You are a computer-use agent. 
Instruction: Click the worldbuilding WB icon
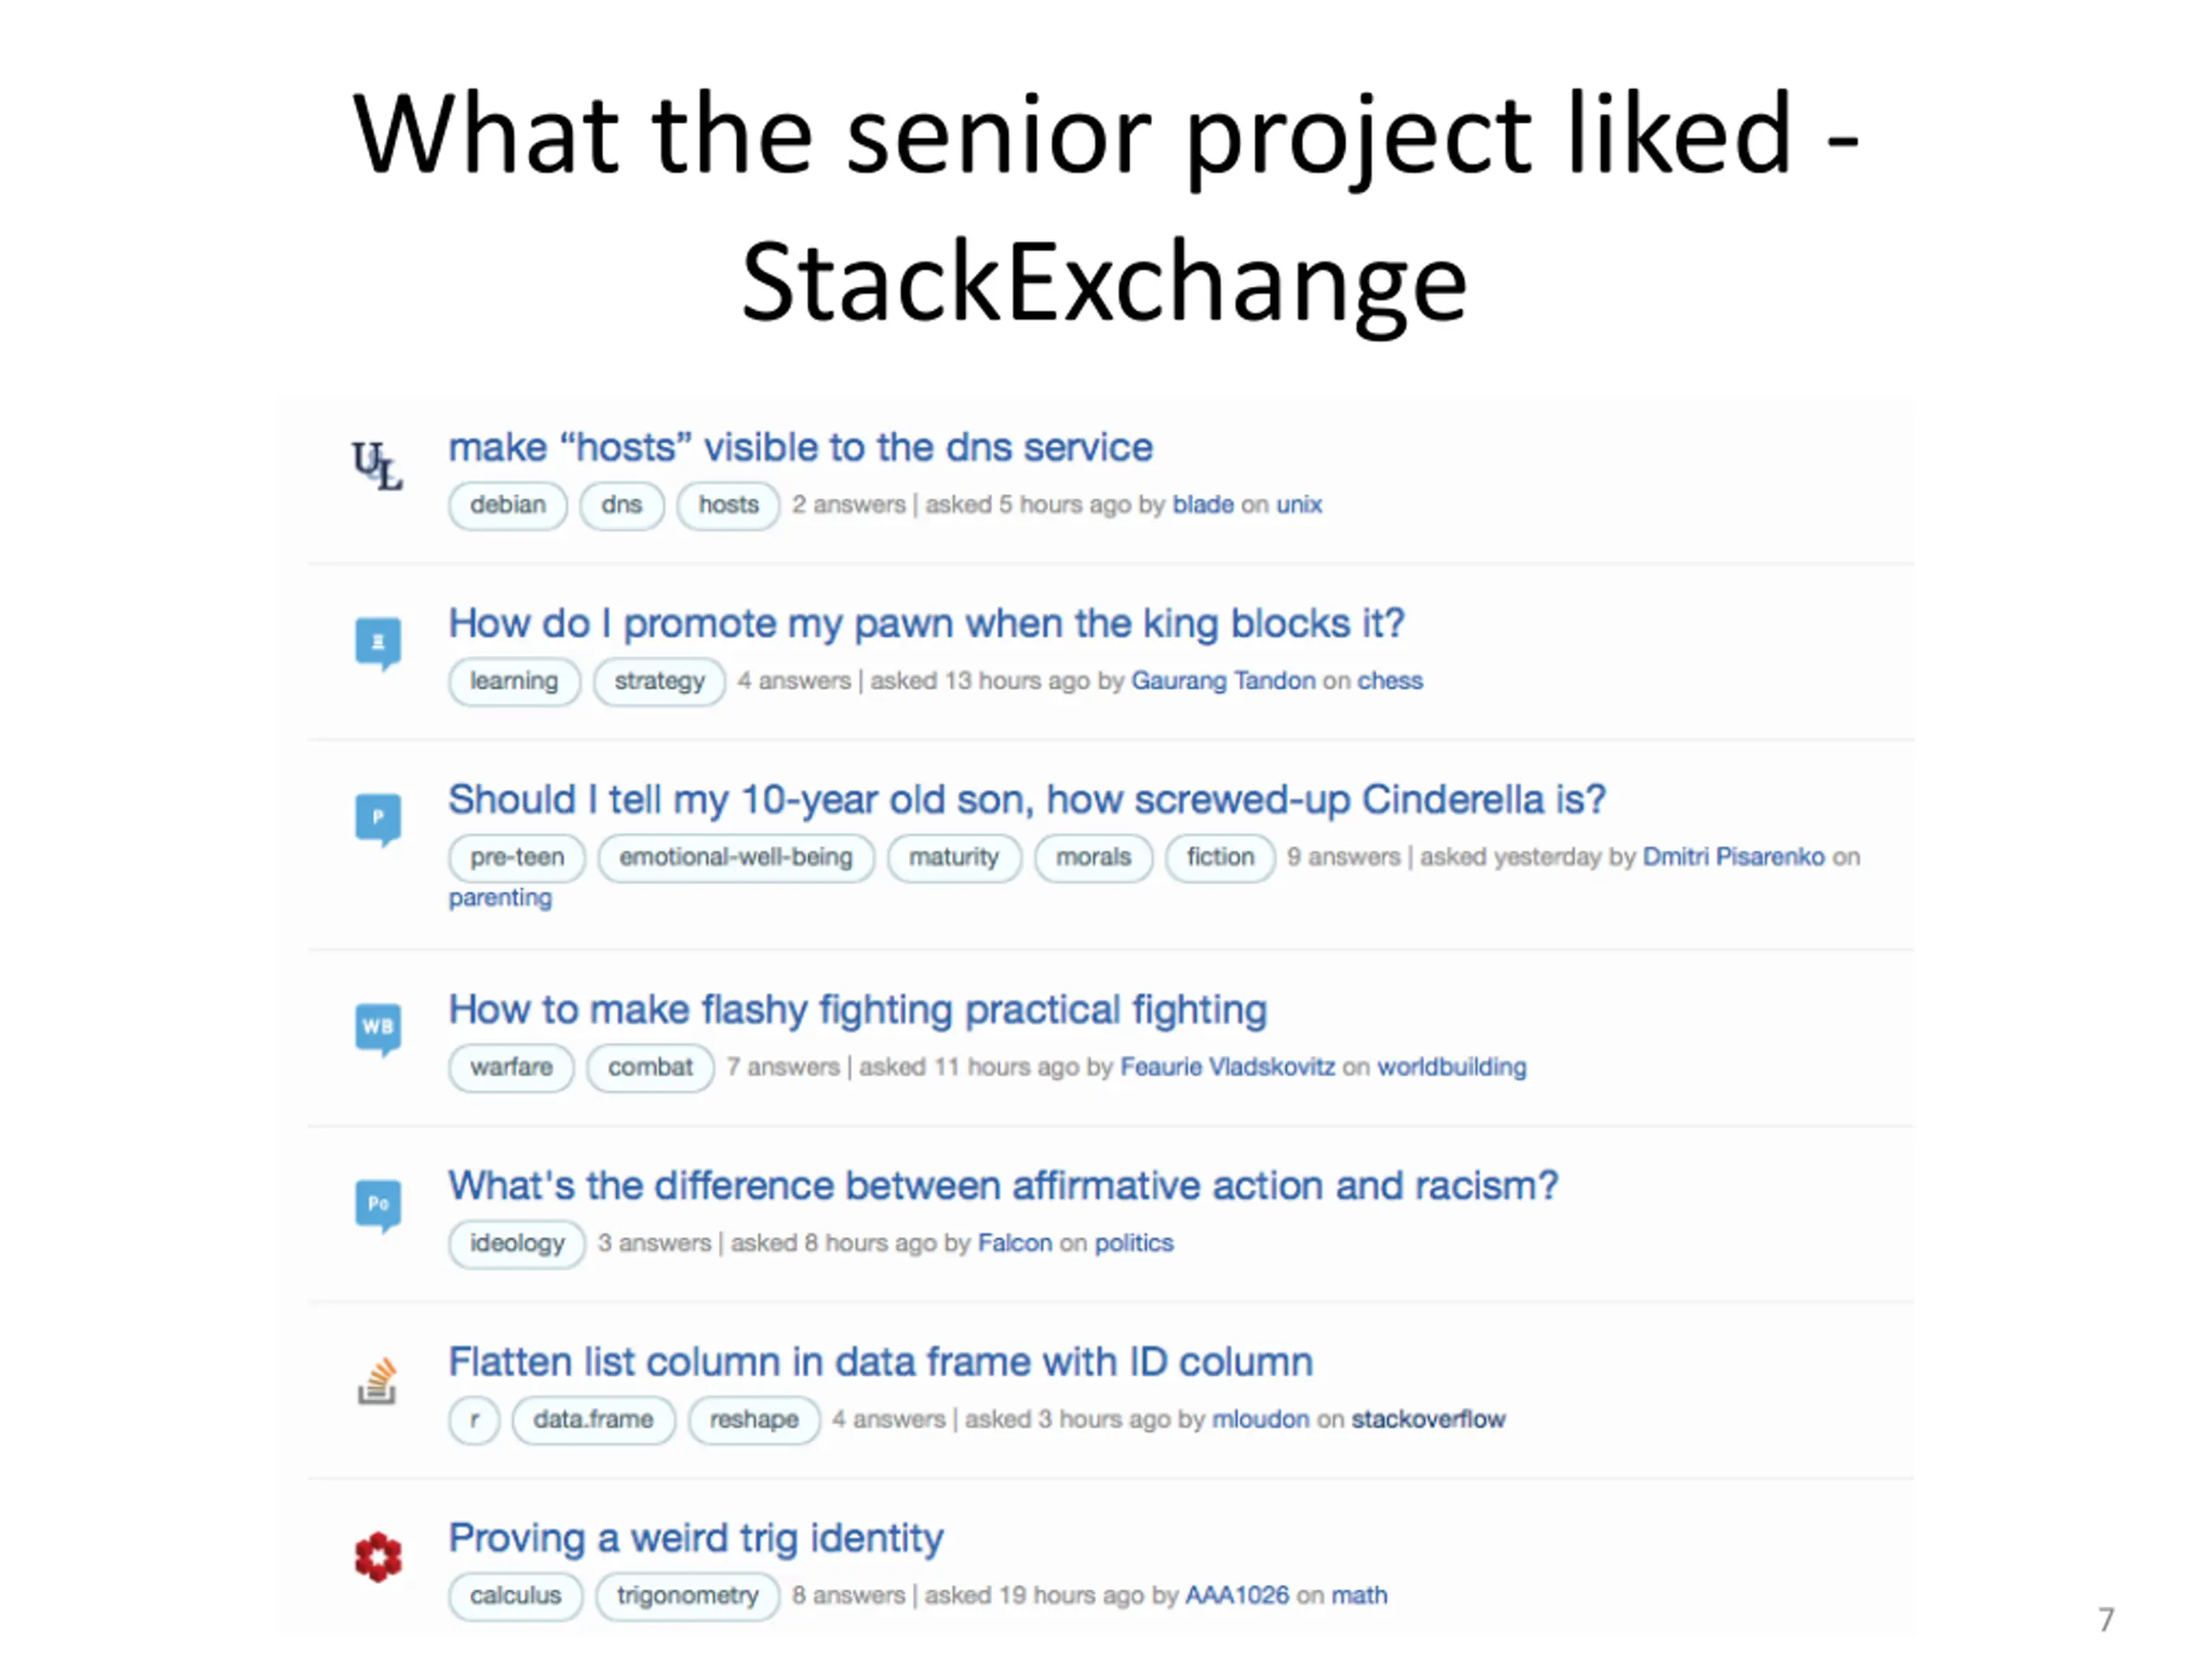[378, 1029]
